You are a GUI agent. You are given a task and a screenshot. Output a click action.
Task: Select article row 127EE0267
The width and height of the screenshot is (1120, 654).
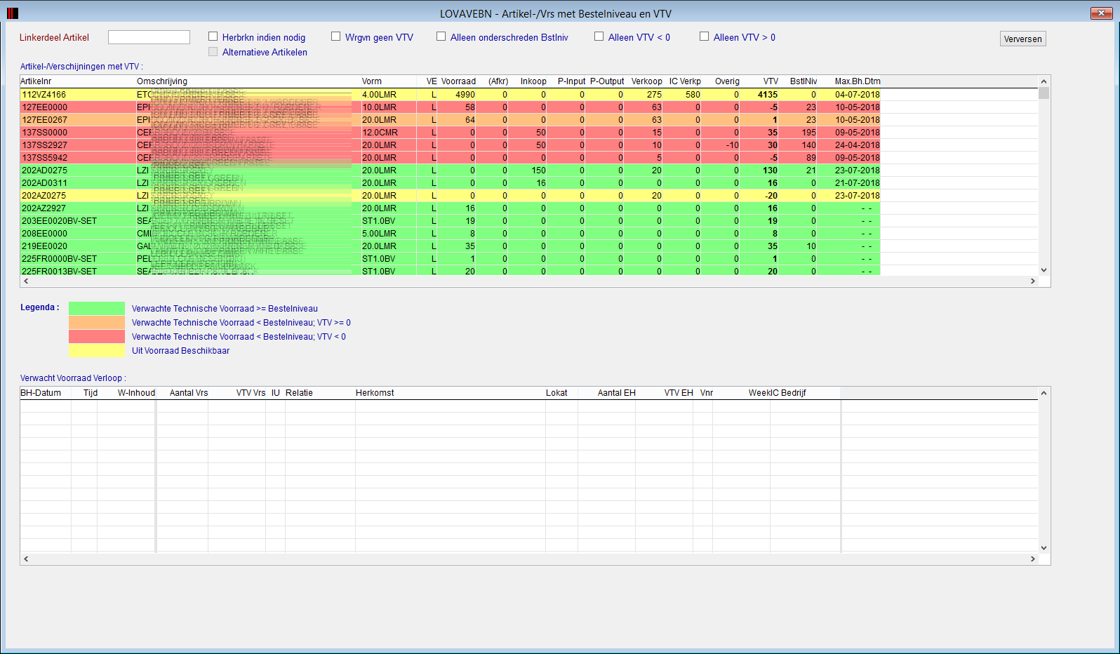coord(450,120)
